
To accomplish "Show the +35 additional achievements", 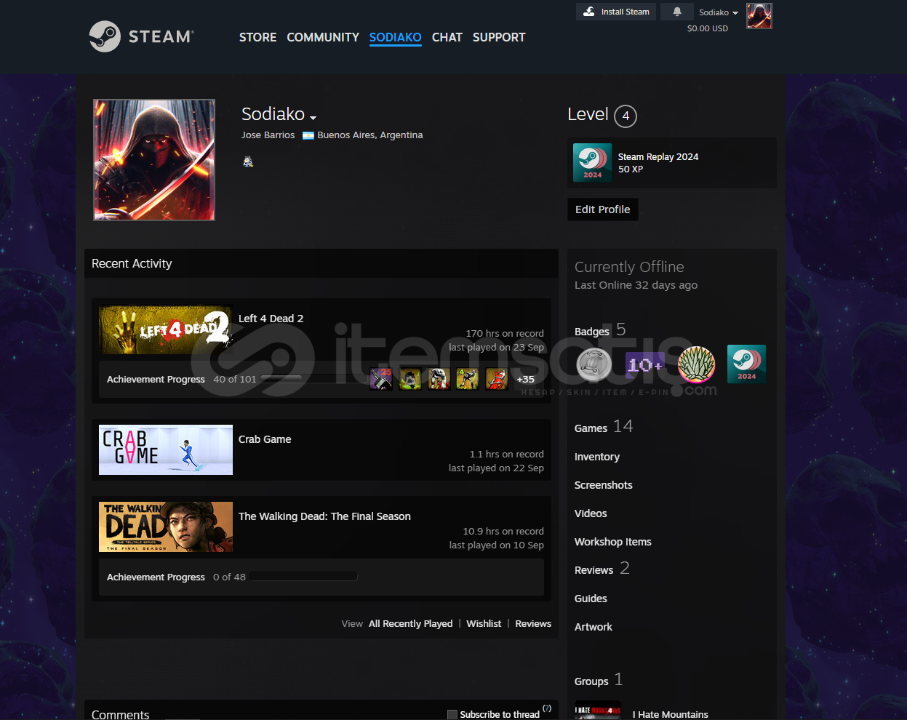I will pos(525,379).
